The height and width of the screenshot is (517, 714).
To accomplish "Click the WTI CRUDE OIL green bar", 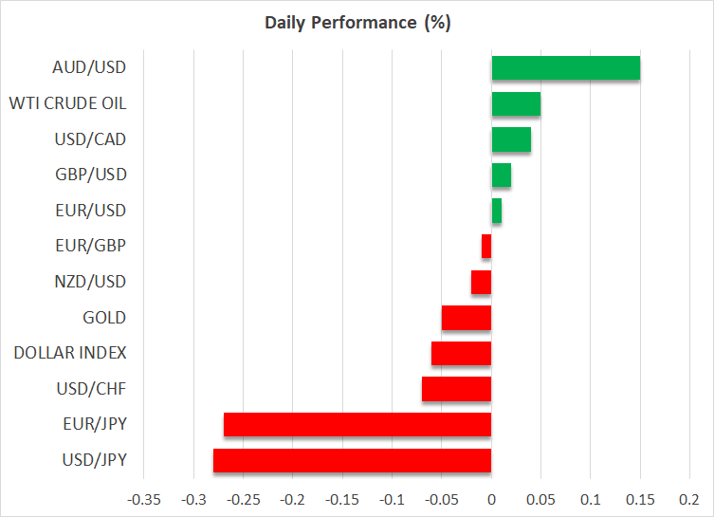I will (516, 103).
